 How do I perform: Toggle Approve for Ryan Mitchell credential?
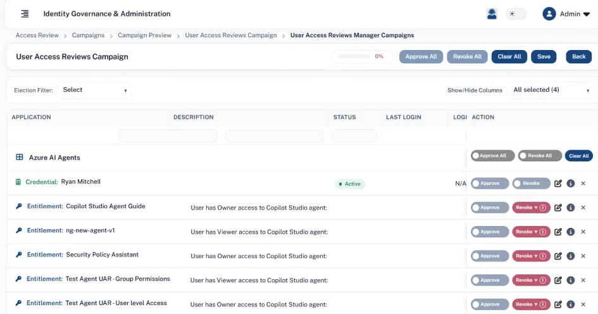tap(490, 184)
